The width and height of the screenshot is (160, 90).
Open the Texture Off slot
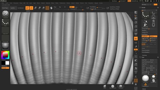click(x=5, y=38)
